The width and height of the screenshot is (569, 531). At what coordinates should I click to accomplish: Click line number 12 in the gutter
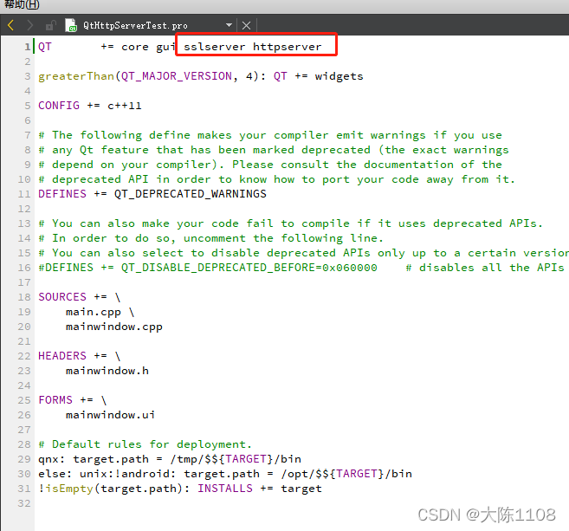click(x=24, y=209)
